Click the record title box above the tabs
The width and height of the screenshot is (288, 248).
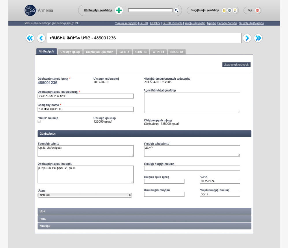[x=144, y=38]
